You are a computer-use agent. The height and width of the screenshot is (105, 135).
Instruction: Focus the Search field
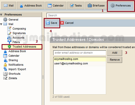point(91,15)
